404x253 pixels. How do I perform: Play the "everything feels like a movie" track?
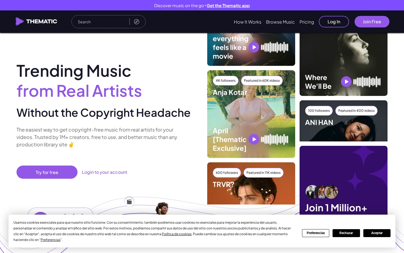coord(254,47)
